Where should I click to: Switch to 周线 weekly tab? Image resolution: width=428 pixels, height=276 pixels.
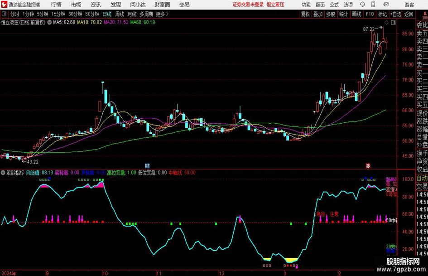click(x=120, y=14)
